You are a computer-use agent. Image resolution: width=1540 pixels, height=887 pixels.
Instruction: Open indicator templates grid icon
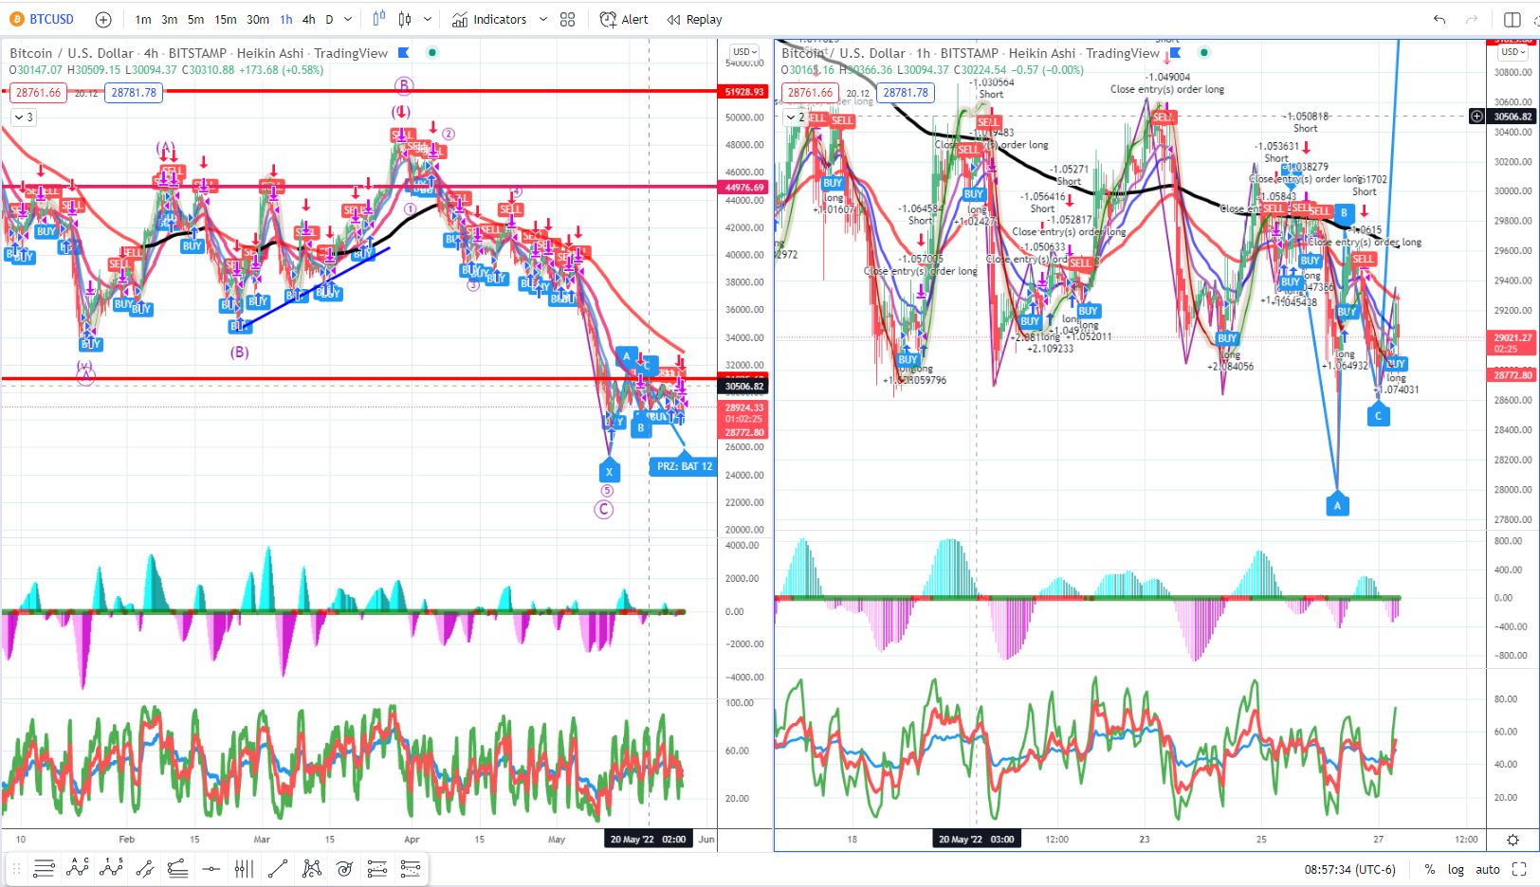[x=568, y=19]
